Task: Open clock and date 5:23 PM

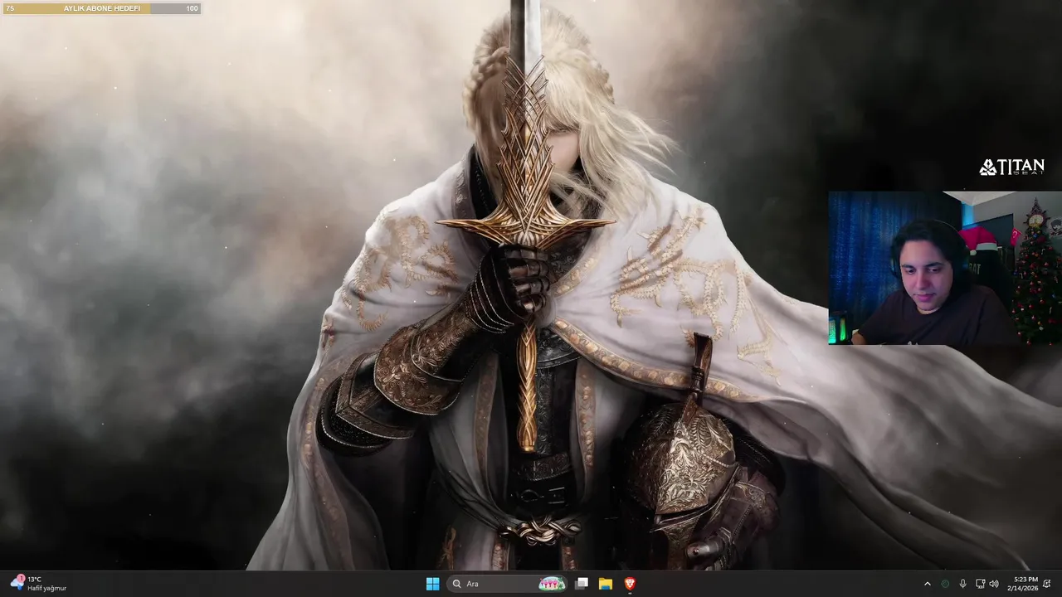Action: click(1022, 584)
